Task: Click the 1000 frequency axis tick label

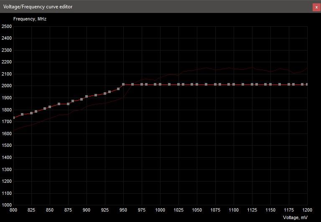Action: pyautogui.click(x=7, y=205)
